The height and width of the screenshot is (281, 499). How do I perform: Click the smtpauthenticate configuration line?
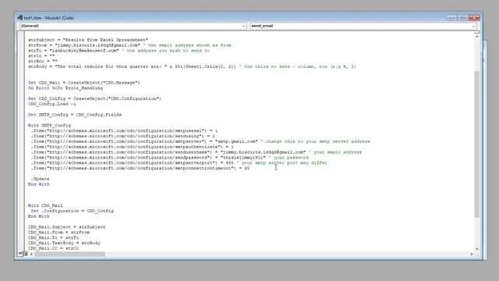(132, 147)
